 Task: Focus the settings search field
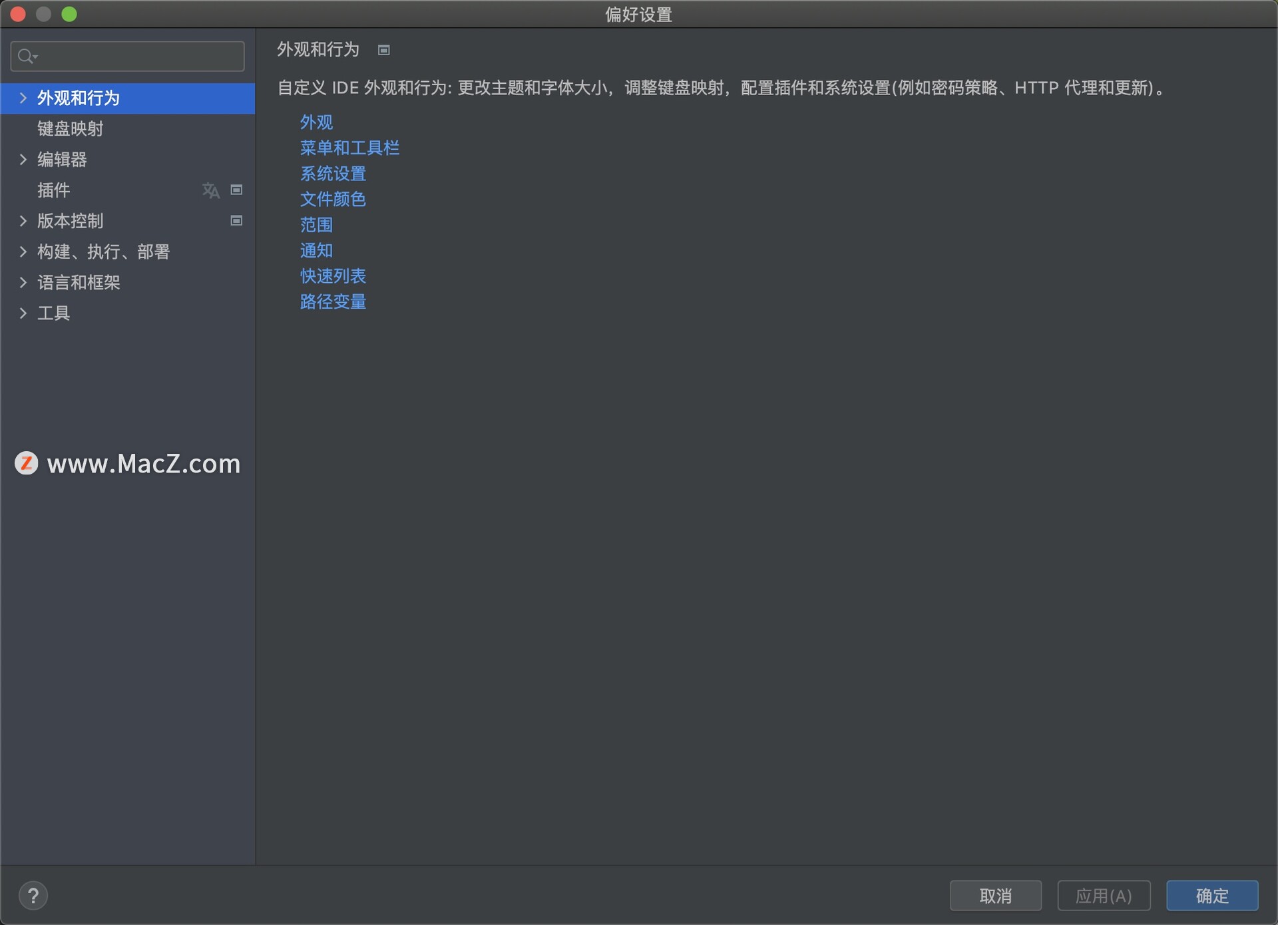tap(127, 57)
